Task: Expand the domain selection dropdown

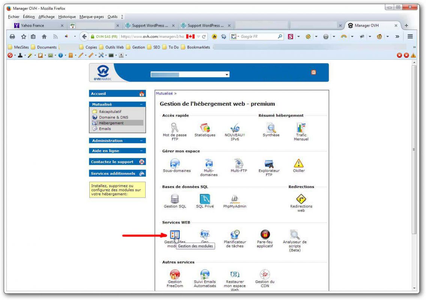Action: 227,74
